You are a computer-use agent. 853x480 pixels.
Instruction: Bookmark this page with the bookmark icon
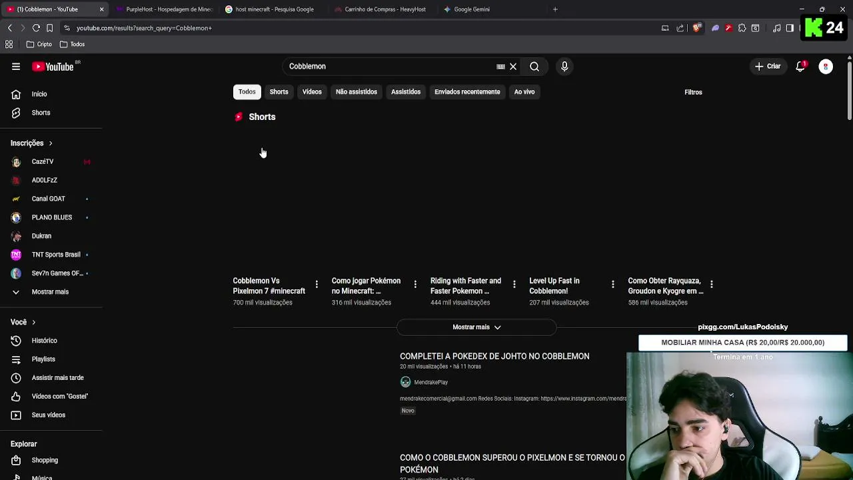pyautogui.click(x=49, y=28)
